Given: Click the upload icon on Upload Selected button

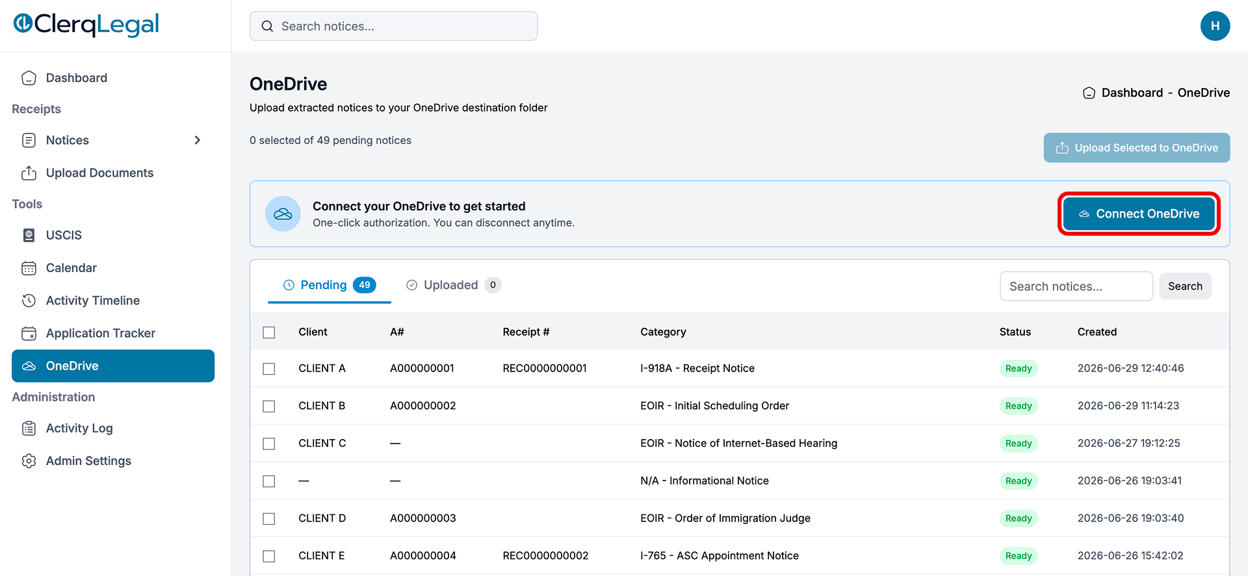Looking at the screenshot, I should coord(1062,148).
